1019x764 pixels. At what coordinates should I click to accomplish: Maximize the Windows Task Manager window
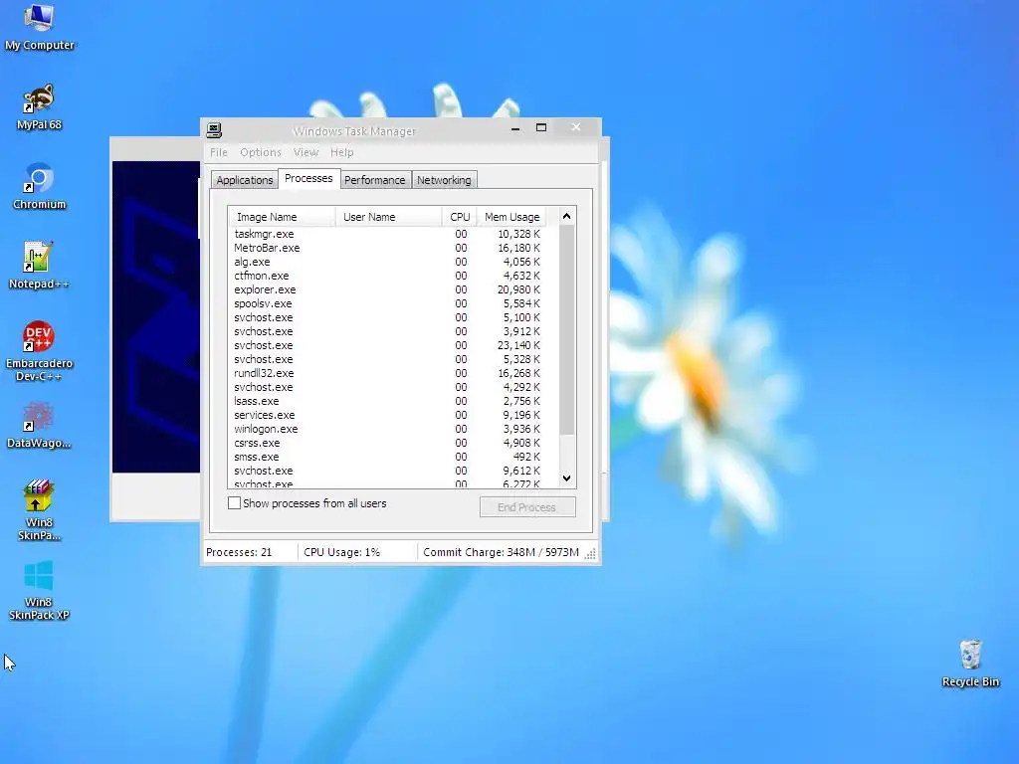click(541, 128)
